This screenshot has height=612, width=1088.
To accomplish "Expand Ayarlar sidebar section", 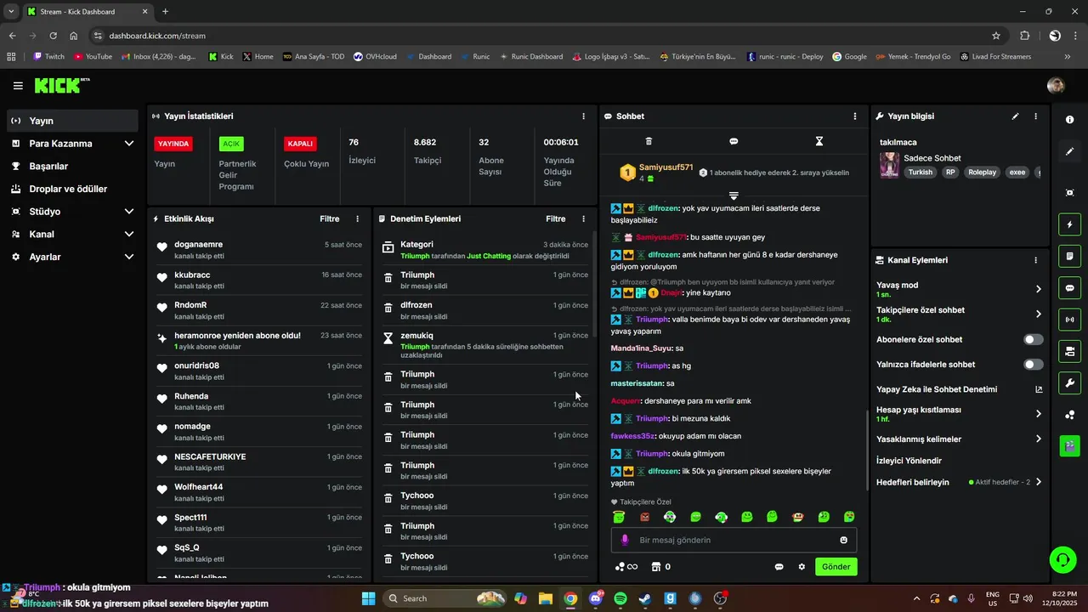I will pos(128,257).
